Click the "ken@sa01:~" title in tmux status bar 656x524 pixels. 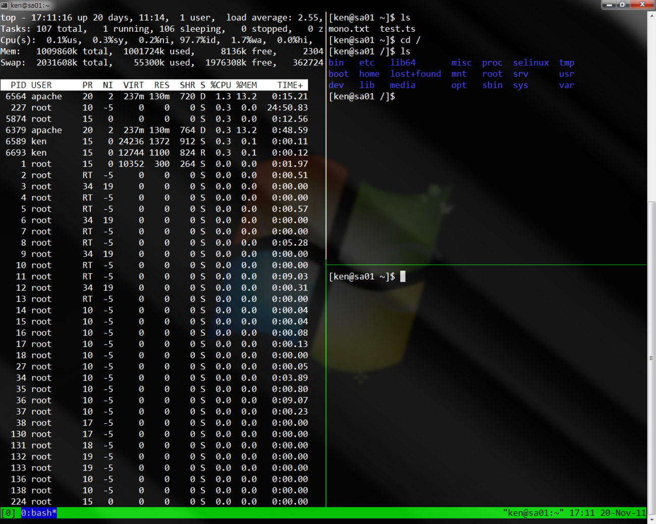[533, 513]
